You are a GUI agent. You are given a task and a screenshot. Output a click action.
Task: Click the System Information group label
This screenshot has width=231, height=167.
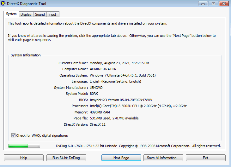pyautogui.click(x=26, y=55)
